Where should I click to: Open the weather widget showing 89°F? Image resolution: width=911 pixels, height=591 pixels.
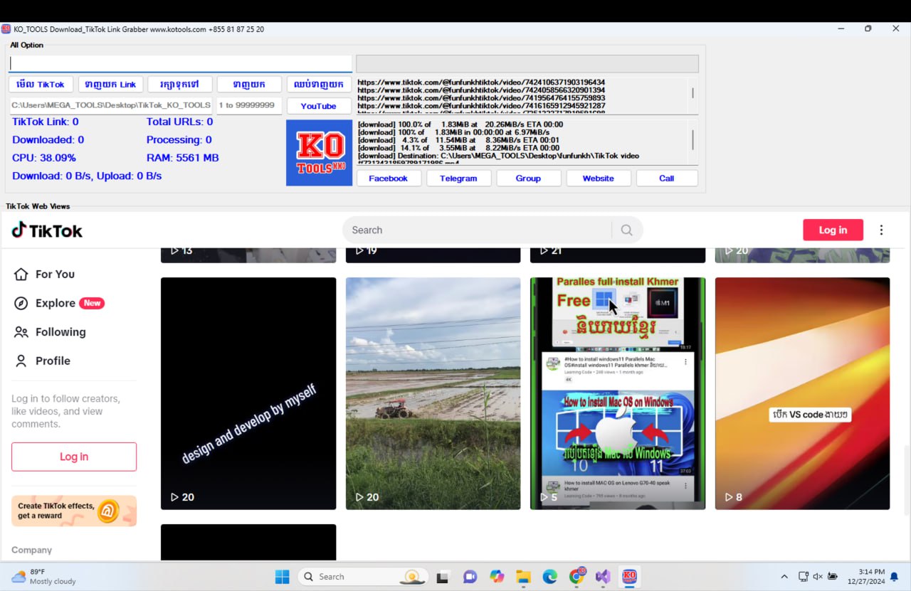[44, 577]
